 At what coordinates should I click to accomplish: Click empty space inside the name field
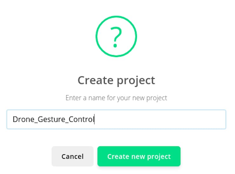[165, 119]
